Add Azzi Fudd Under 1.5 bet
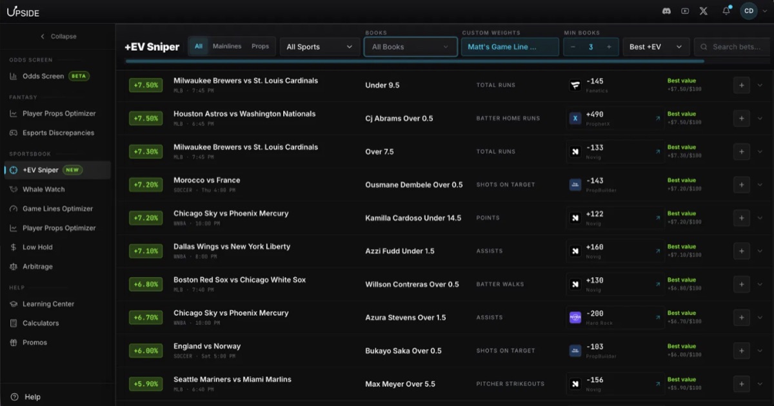 [x=742, y=251]
